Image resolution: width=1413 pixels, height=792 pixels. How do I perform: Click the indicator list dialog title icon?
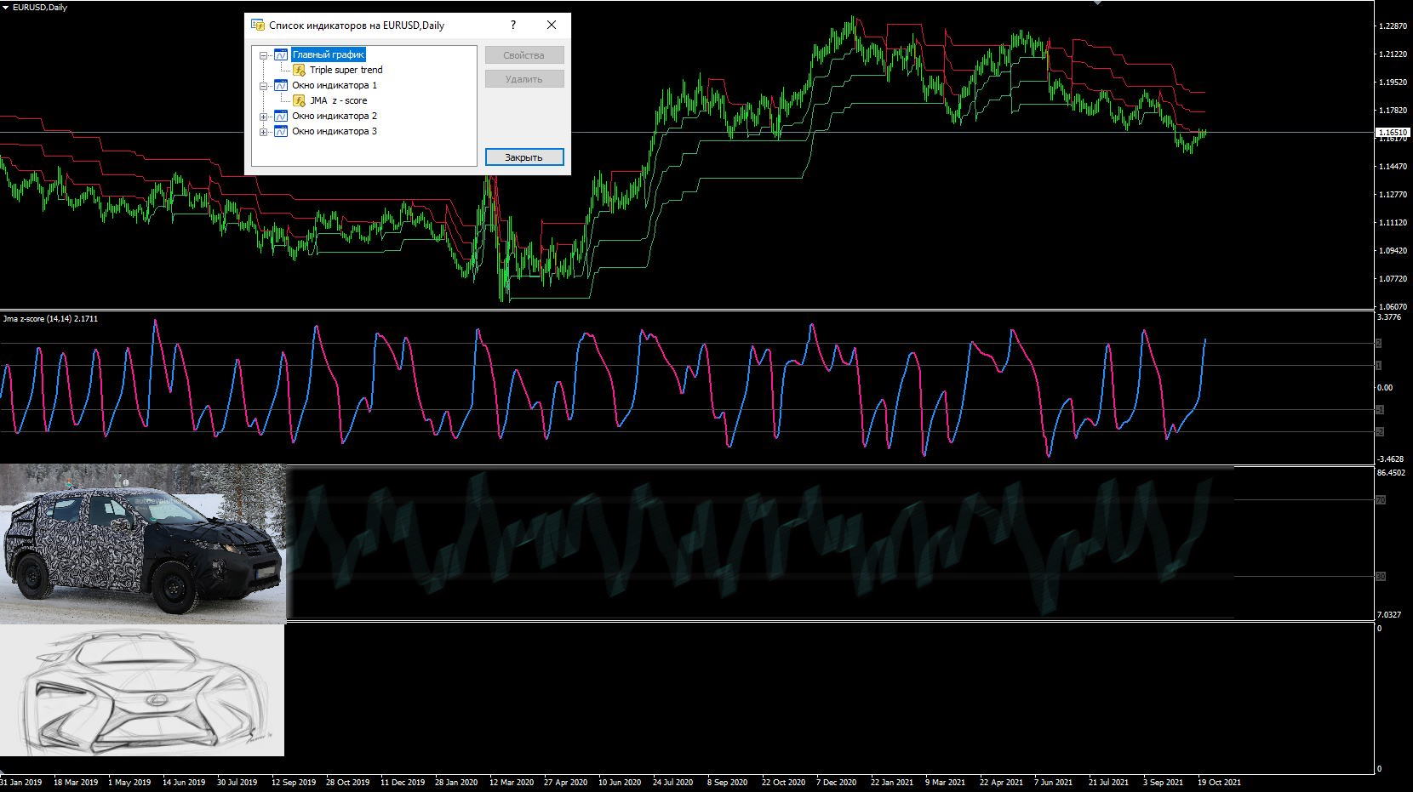coord(258,26)
